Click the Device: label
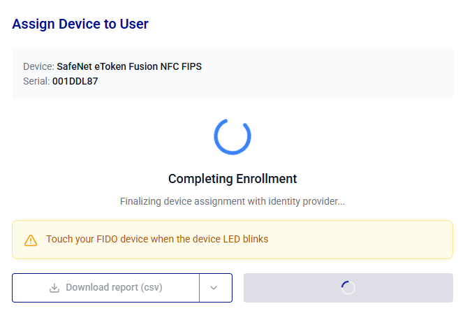Viewport: 465px width, 313px height. coord(38,66)
